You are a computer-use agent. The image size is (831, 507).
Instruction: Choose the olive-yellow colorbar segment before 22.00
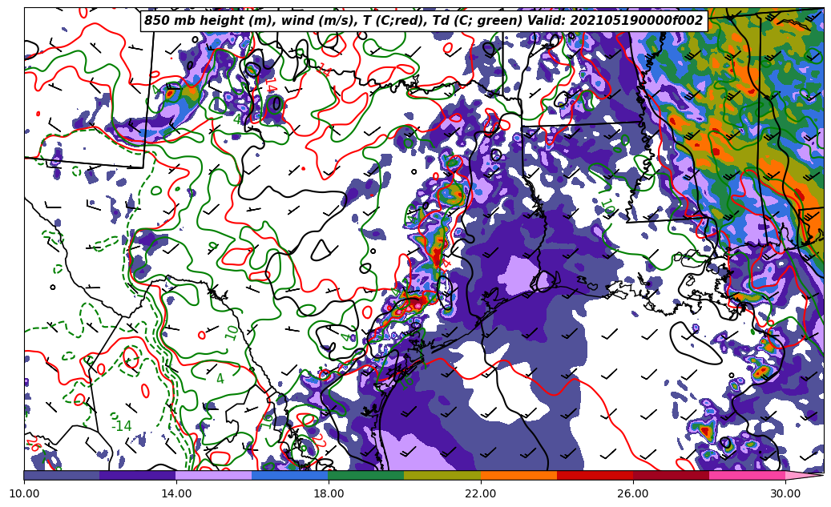point(442,475)
